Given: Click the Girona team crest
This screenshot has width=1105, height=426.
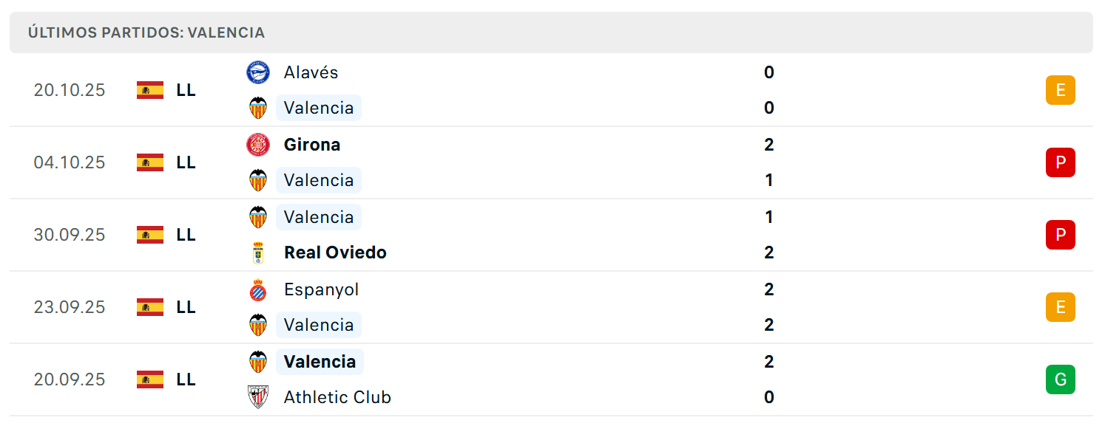Looking at the screenshot, I should click(x=258, y=145).
